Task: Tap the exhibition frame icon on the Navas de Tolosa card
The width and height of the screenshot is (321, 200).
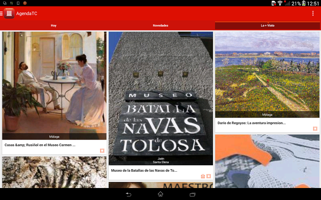Action: [209, 176]
